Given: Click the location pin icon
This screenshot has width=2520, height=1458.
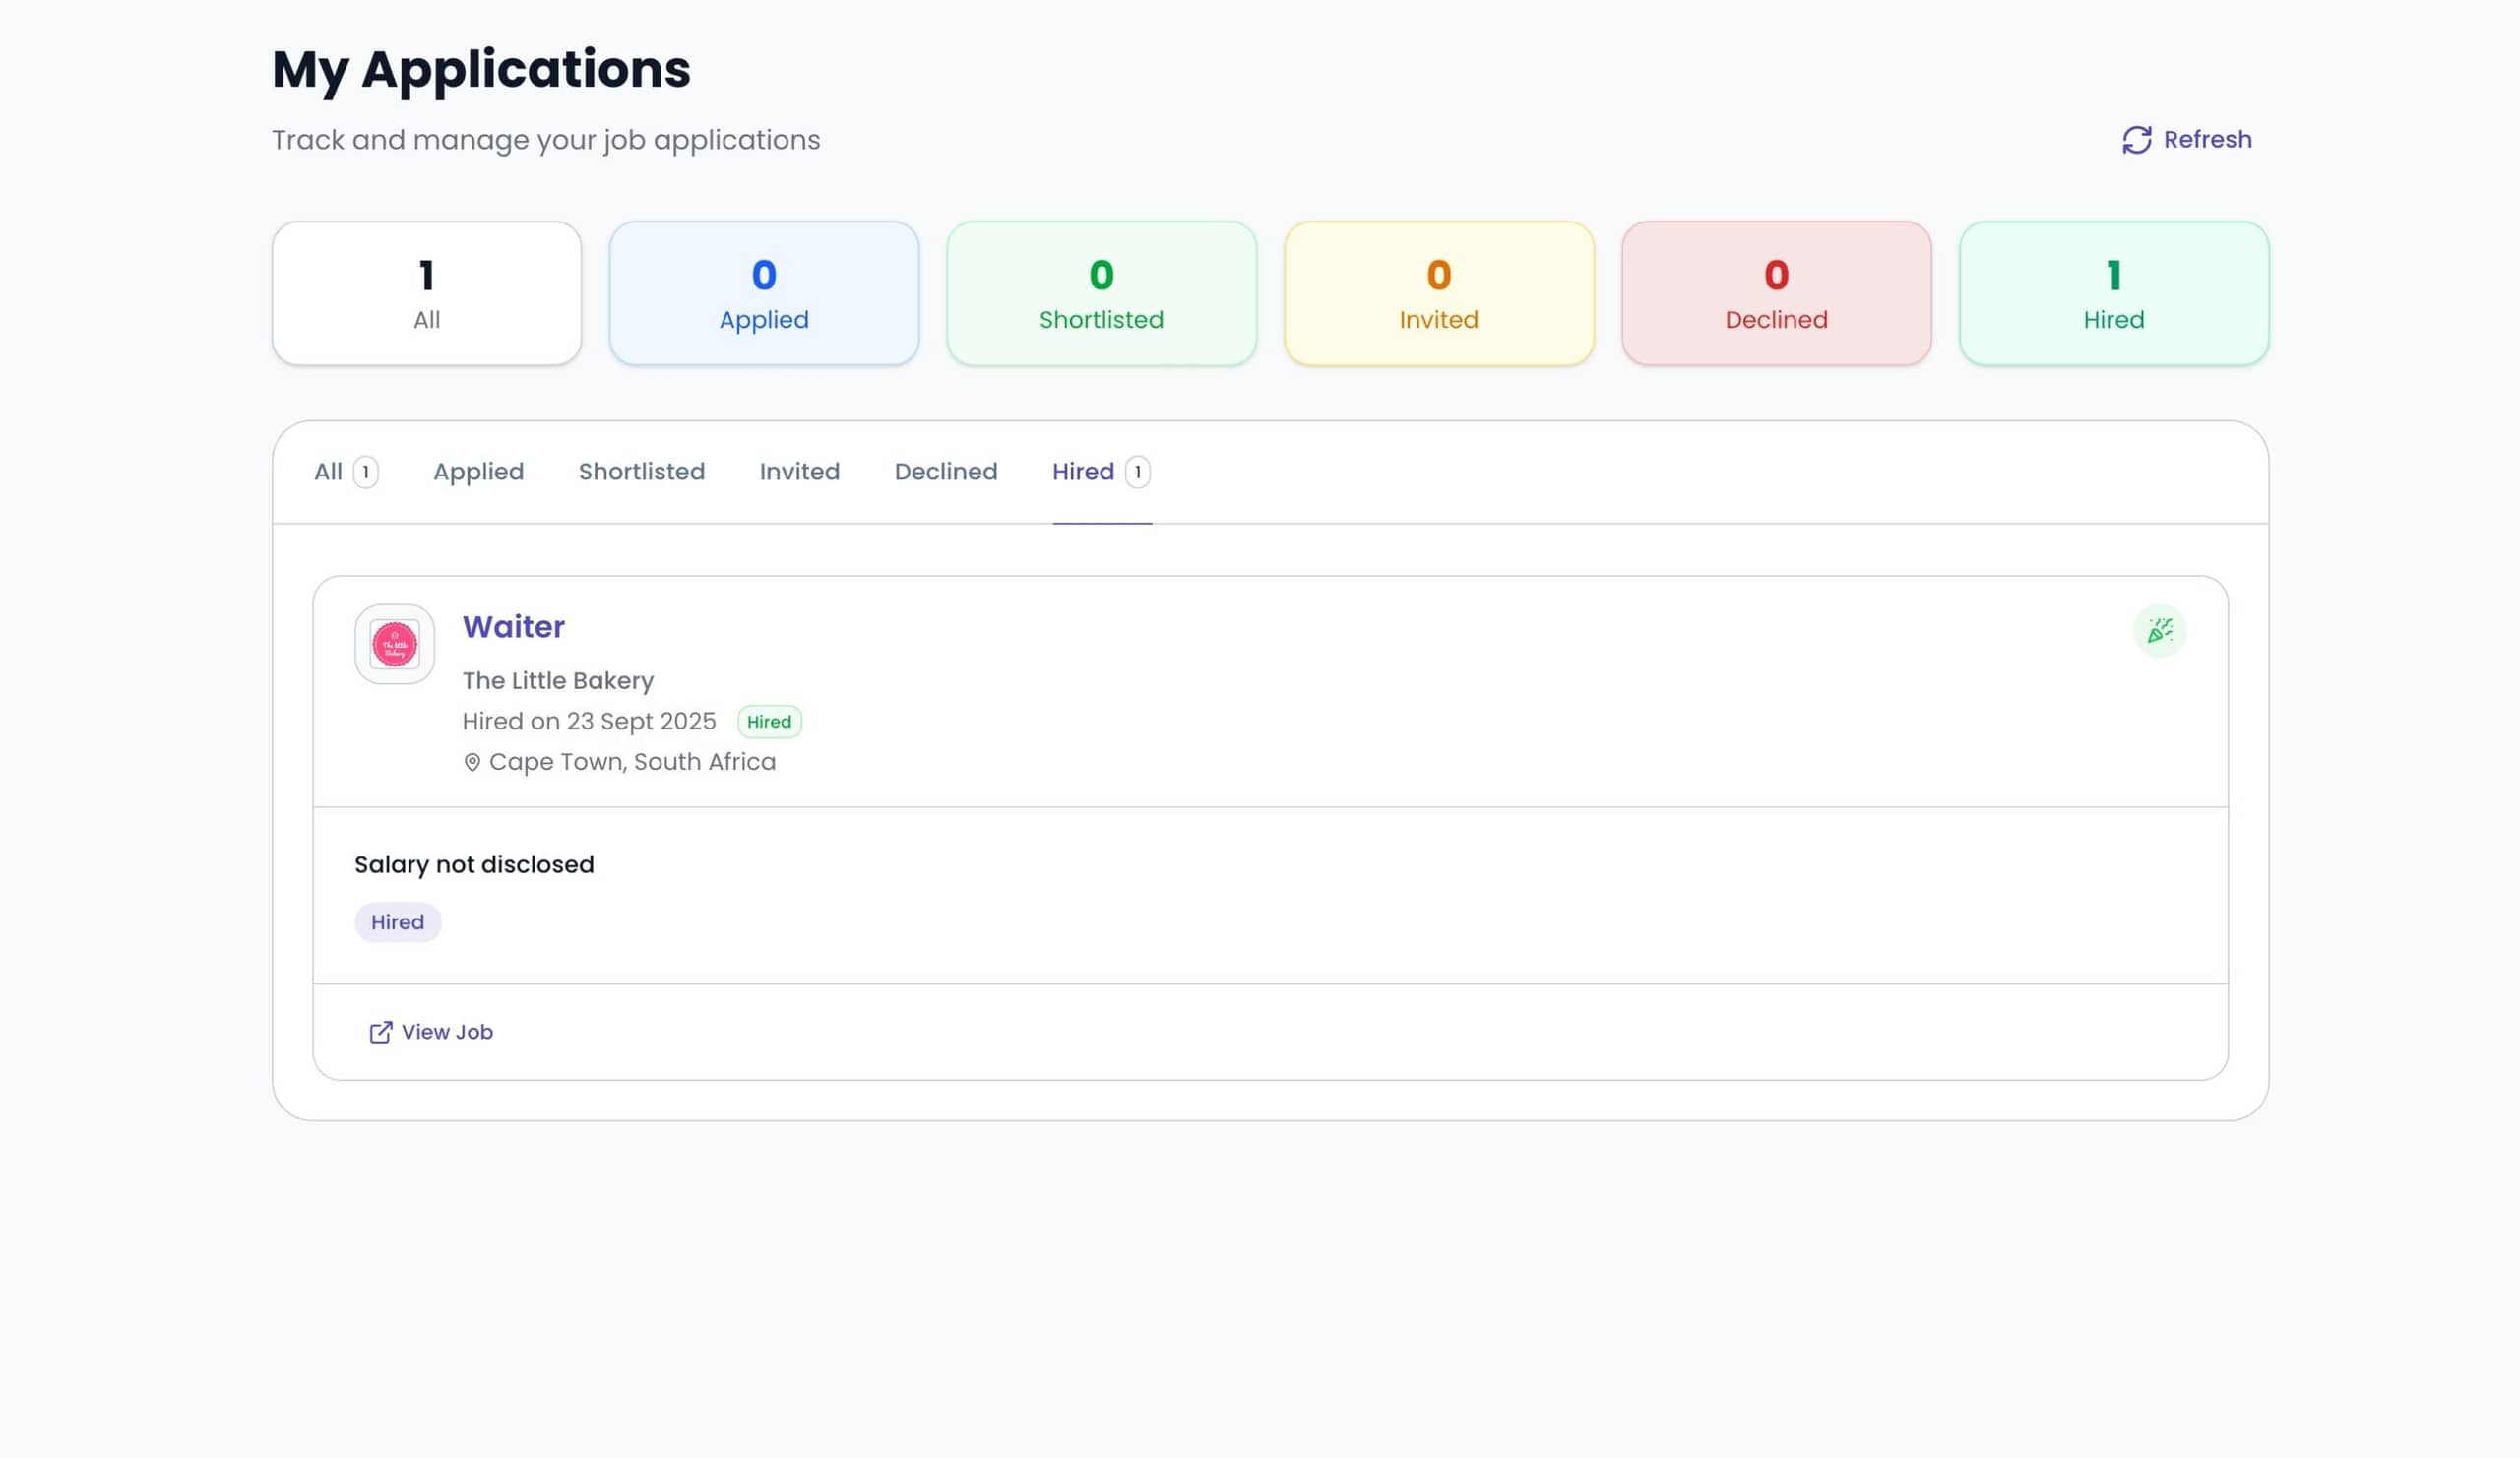Looking at the screenshot, I should [x=472, y=763].
